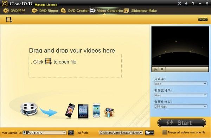211x138 pixels.
Task: Click the add video filmstrip toolbar icon
Action: [x=9, y=19]
